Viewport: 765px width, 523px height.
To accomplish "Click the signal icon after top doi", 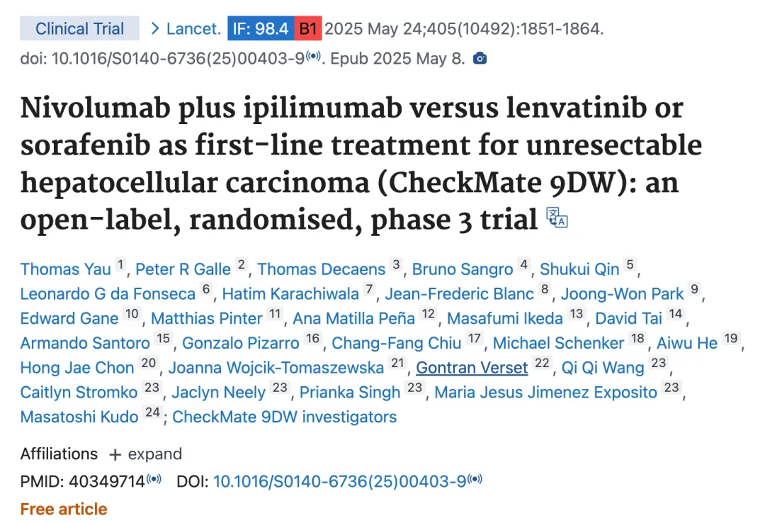I will [x=314, y=56].
